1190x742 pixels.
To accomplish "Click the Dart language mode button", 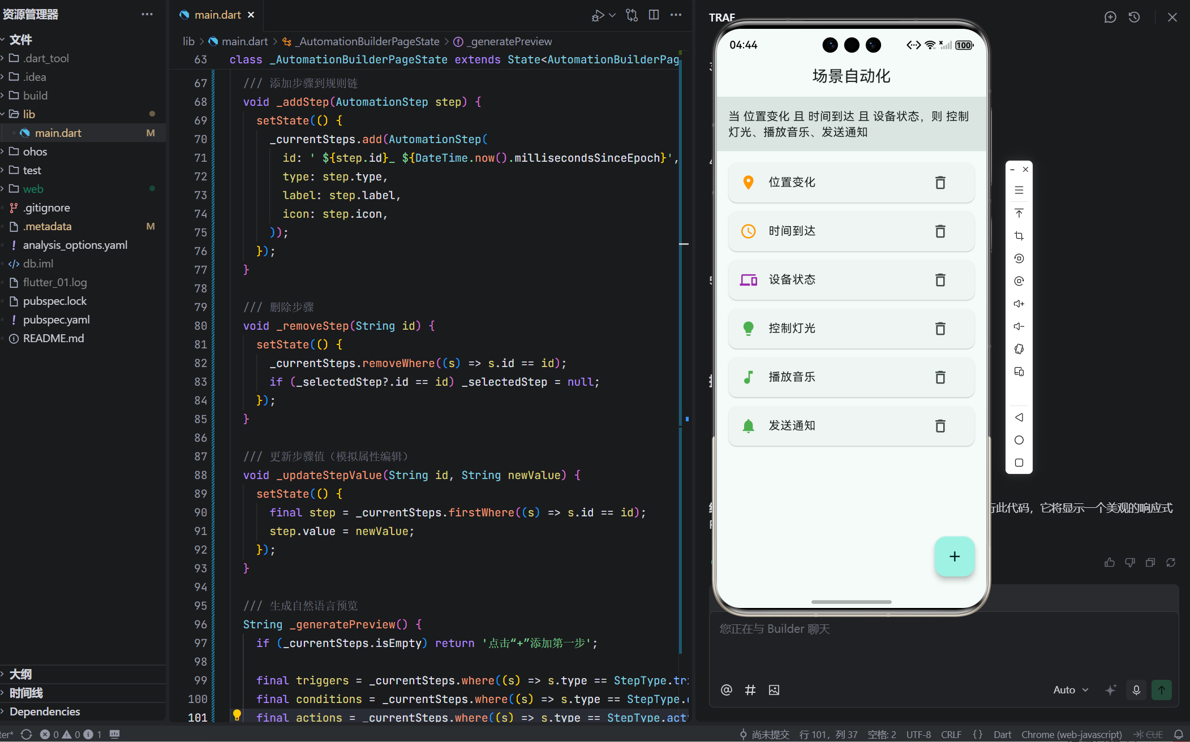I will (1002, 734).
